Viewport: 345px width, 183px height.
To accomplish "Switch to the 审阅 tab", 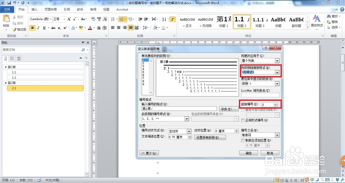I will pos(93,9).
